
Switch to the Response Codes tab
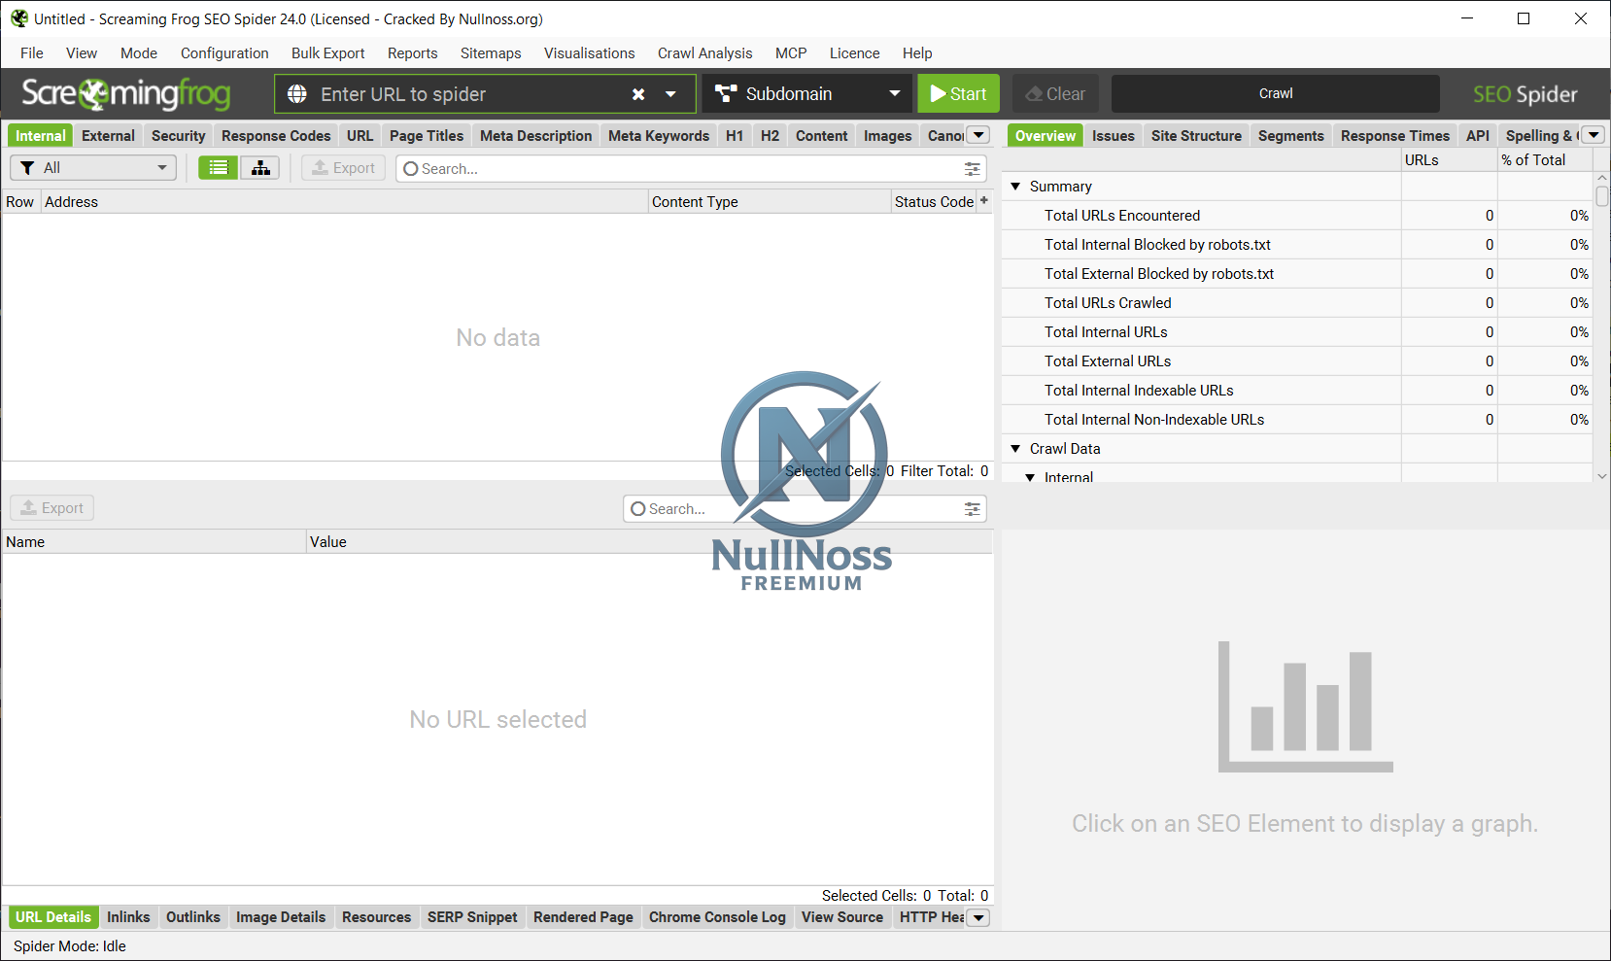(x=276, y=136)
